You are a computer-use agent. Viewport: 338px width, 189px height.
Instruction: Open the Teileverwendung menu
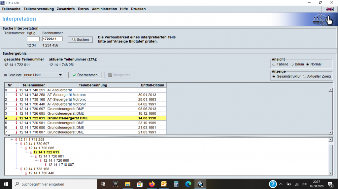[x=39, y=9]
